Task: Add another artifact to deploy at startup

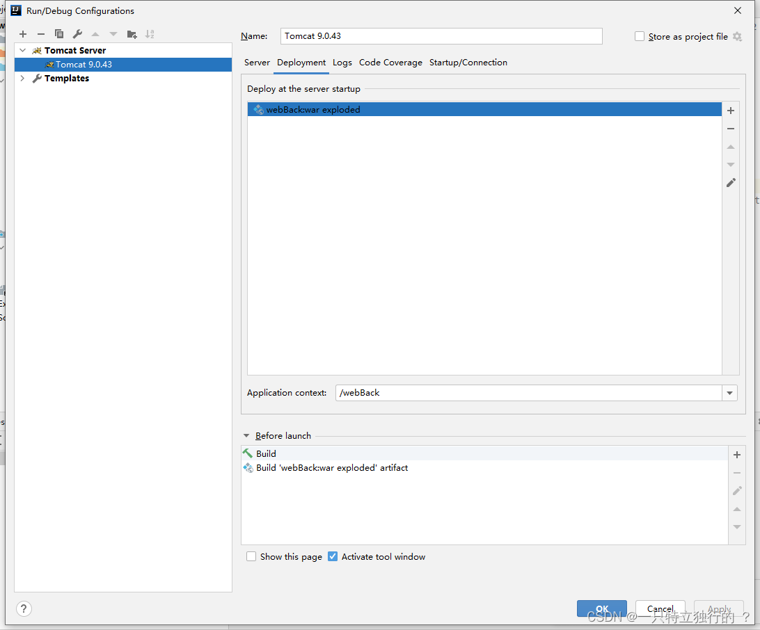Action: tap(731, 110)
